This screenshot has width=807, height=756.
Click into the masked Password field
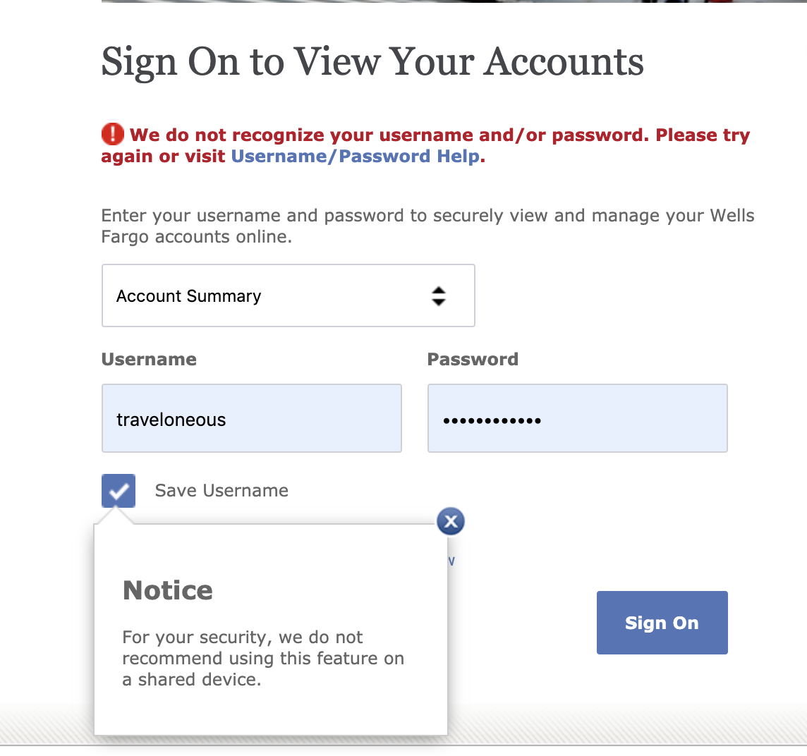(x=577, y=419)
